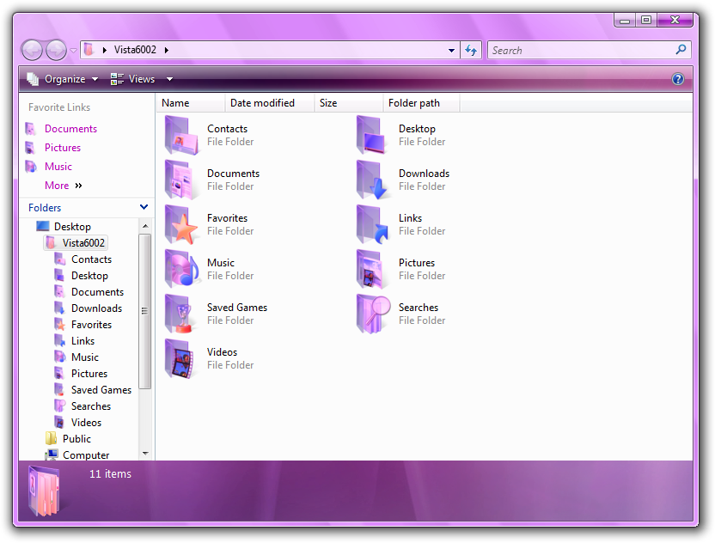This screenshot has height=543, width=715.
Task: Click the Help question mark icon
Action: (678, 79)
